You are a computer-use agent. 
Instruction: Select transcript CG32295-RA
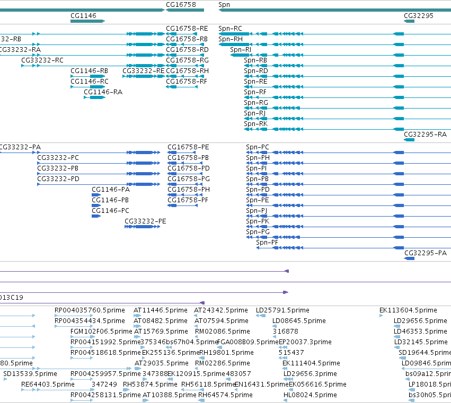[425, 135]
